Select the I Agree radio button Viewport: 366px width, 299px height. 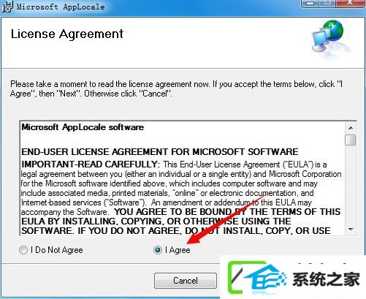pyautogui.click(x=158, y=250)
